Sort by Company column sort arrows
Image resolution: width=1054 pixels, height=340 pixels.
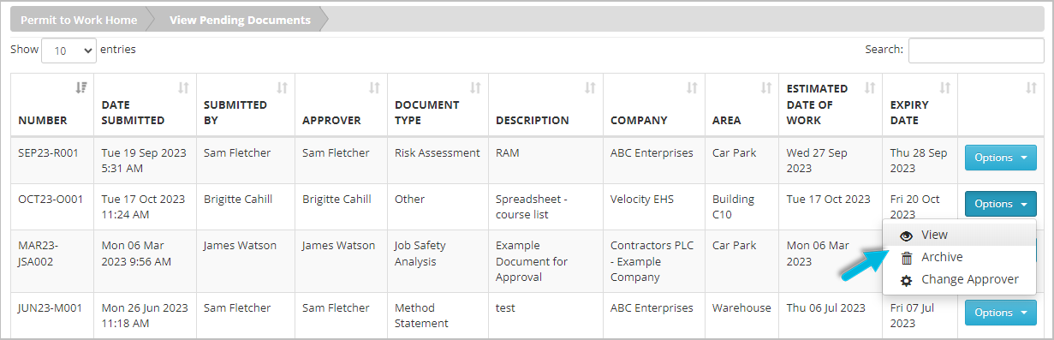[692, 88]
